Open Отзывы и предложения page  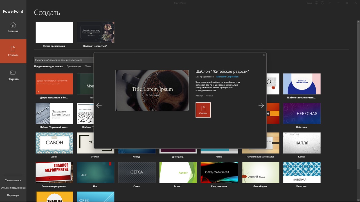coord(13,188)
